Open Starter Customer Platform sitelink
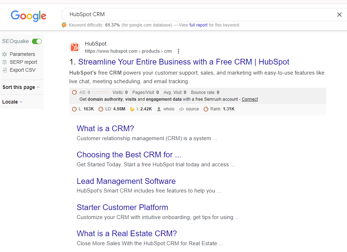This screenshot has height=252, width=347. (122, 207)
